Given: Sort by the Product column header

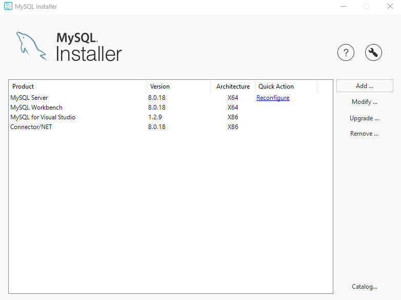Looking at the screenshot, I should coord(77,87).
